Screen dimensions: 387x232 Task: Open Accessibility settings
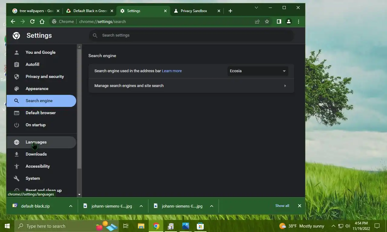click(x=41, y=166)
